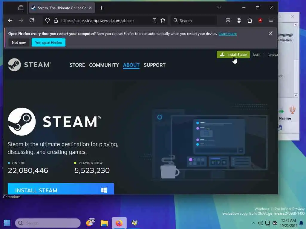Click Steam logo in site header
This screenshot has width=306, height=229.
[30, 65]
